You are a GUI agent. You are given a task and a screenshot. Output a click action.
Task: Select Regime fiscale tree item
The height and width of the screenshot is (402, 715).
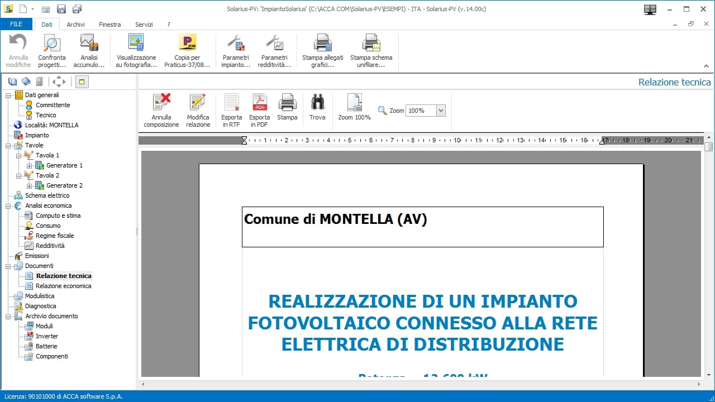point(55,236)
